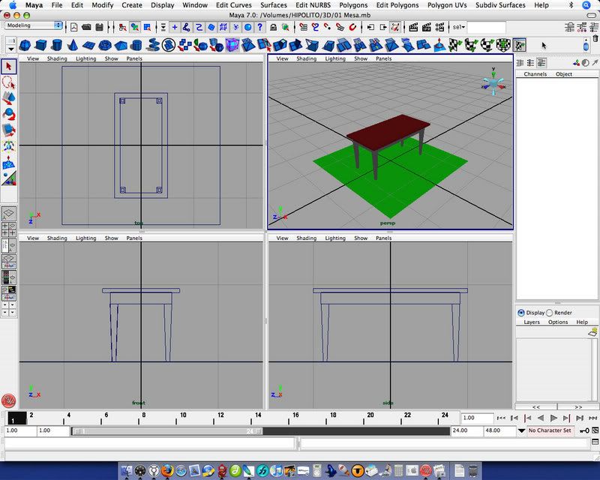Click the Snap to grids icon
Viewport: 600px width, 480px height.
click(x=302, y=27)
